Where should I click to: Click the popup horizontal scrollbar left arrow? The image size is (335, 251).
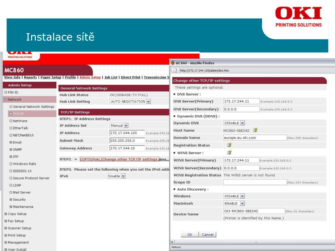point(173,242)
